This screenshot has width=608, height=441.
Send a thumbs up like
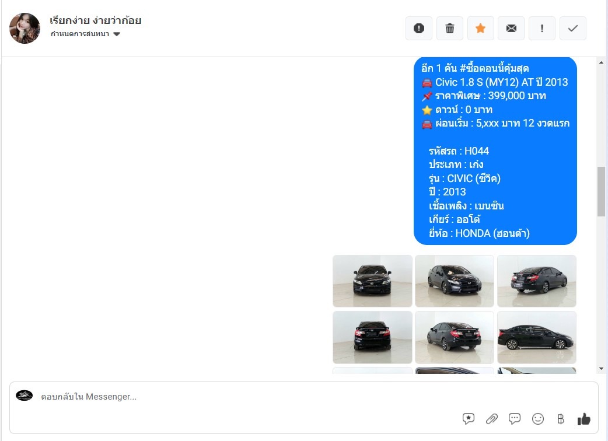point(583,419)
